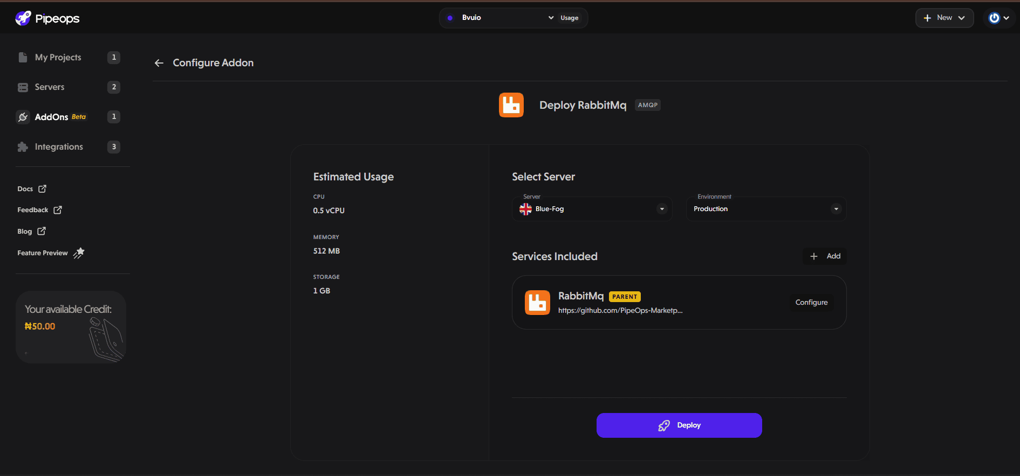1020x476 pixels.
Task: Click the rocket icon in Deploy button
Action: (x=664, y=426)
